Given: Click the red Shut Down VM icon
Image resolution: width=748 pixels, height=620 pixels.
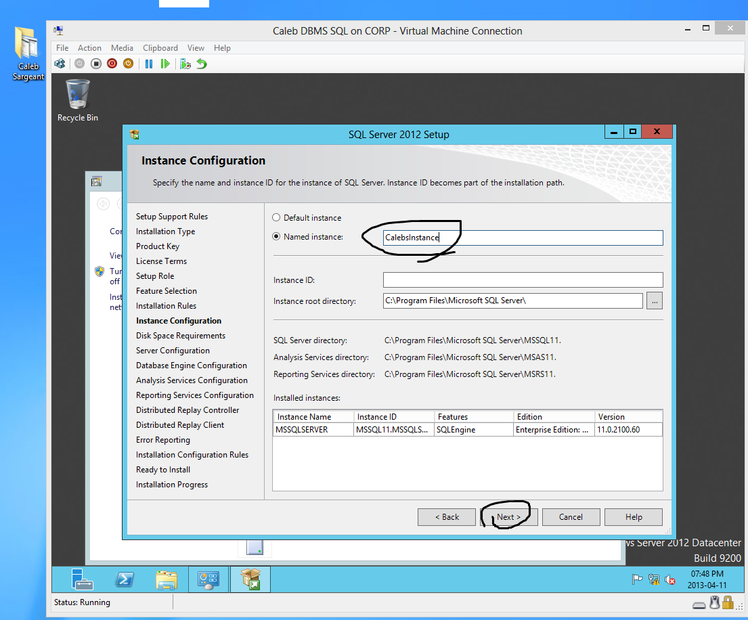Looking at the screenshot, I should (x=112, y=64).
